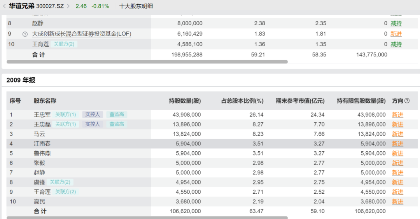Open the 关联方(1) tag next to 王忠军
420x219 pixels.
pos(65,115)
